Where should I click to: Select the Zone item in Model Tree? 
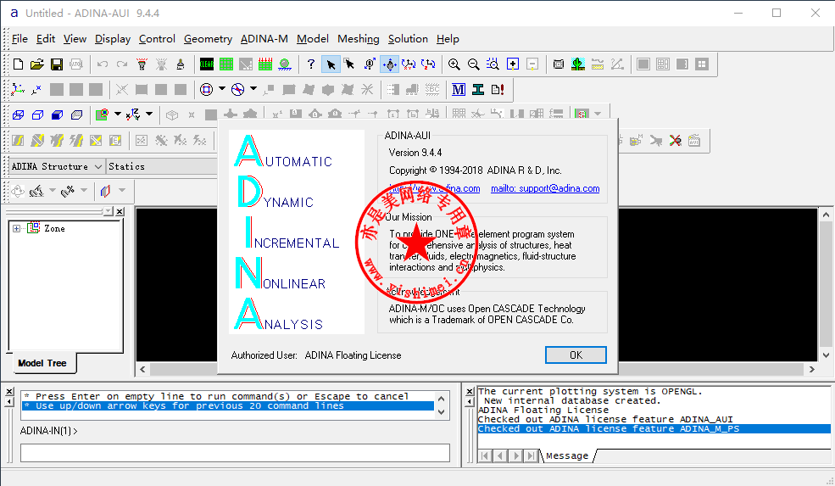pyautogui.click(x=54, y=229)
